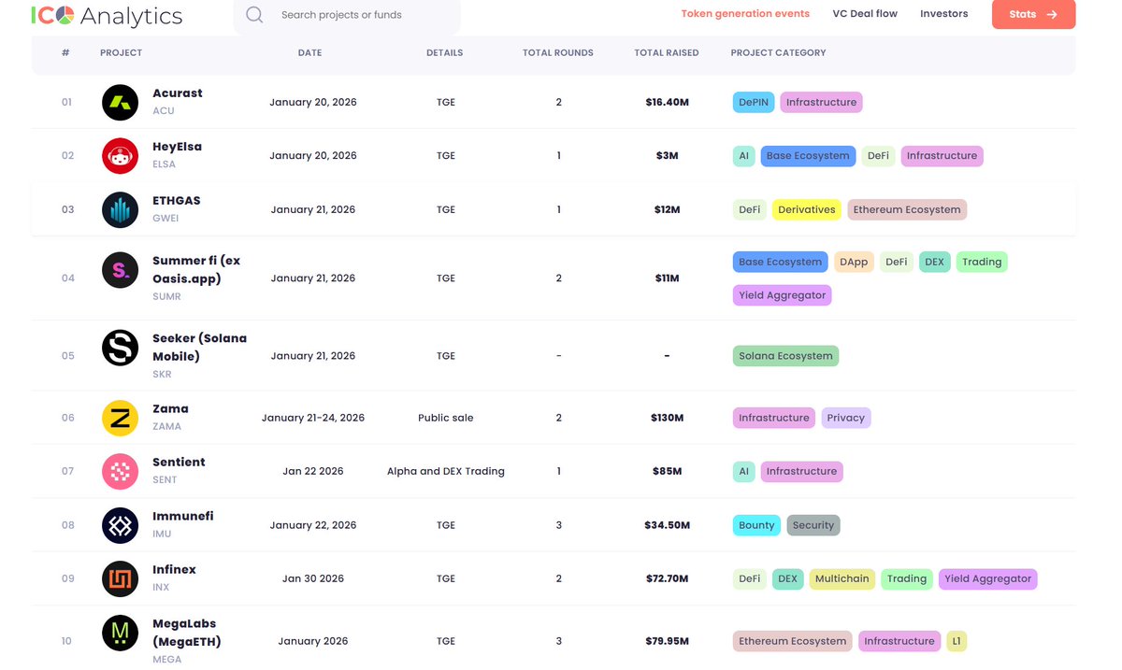The image size is (1122, 670).
Task: Sort by Total Rounds column header
Action: [x=558, y=53]
